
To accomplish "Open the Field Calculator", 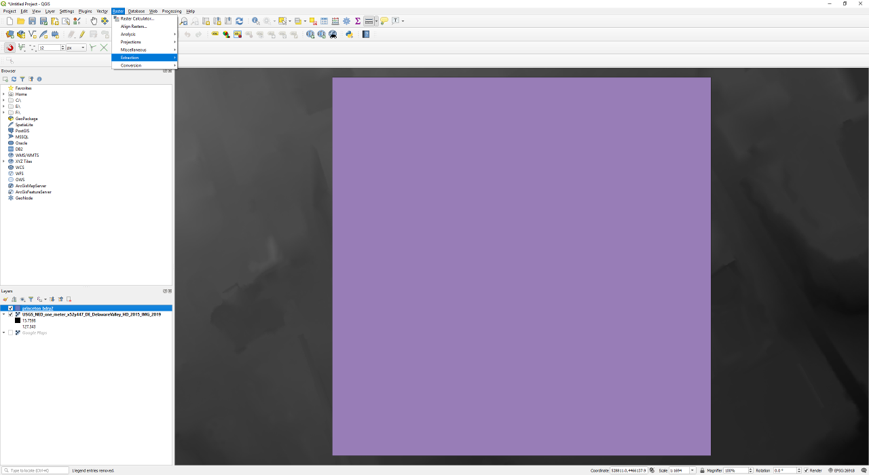I will [335, 21].
